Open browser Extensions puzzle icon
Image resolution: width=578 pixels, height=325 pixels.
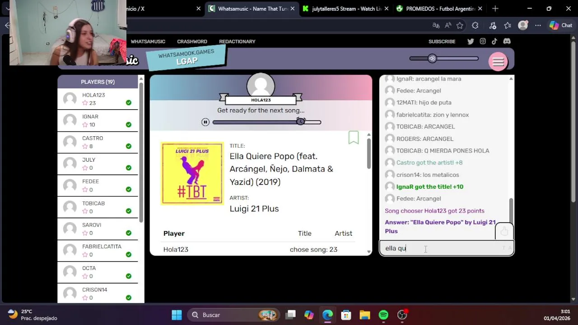coord(475,26)
